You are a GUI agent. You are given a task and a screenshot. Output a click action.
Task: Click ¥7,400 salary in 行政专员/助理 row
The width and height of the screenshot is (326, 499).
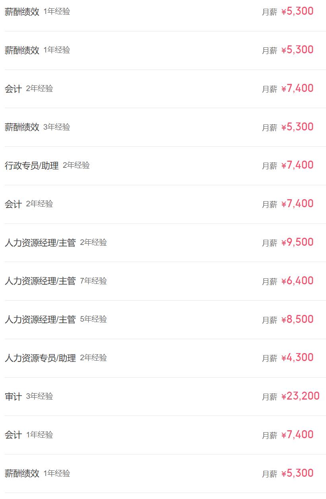297,165
